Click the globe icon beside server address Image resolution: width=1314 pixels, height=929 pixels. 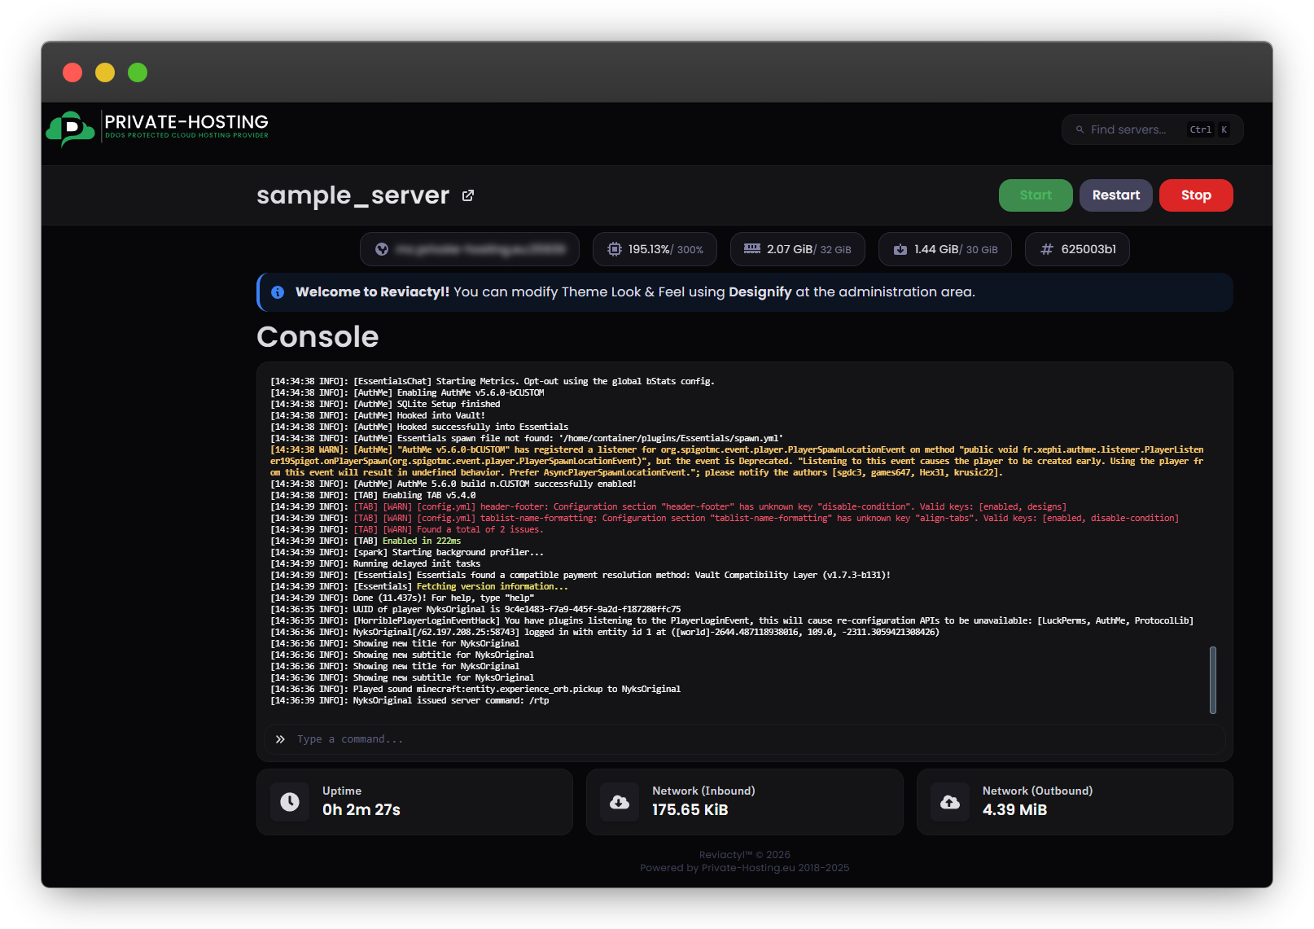(x=382, y=249)
